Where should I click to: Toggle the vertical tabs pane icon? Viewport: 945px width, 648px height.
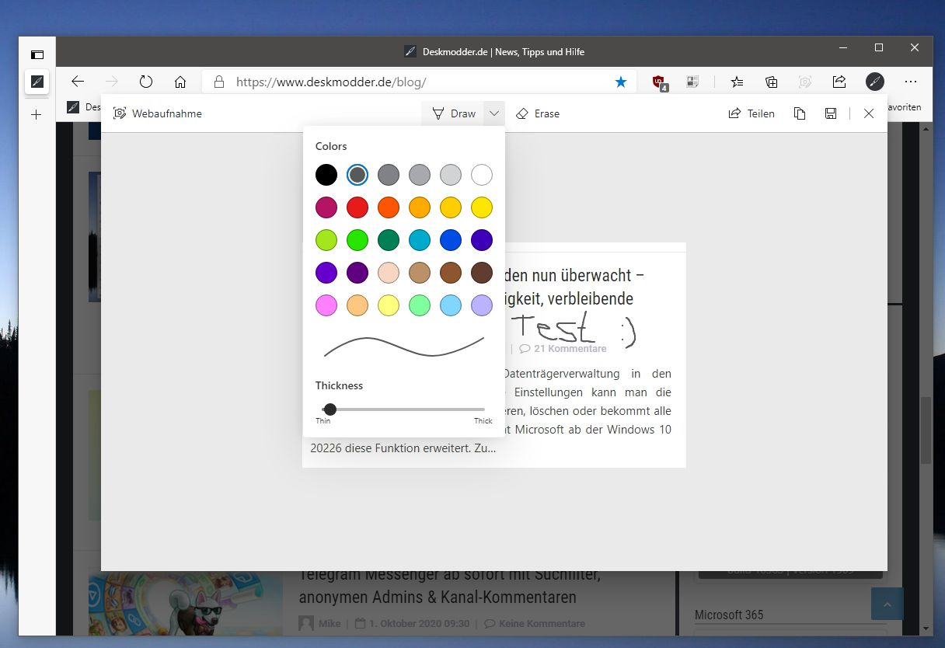pyautogui.click(x=37, y=54)
